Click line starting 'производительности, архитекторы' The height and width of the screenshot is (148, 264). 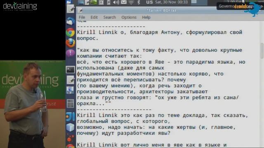pyautogui.click(x=142, y=92)
